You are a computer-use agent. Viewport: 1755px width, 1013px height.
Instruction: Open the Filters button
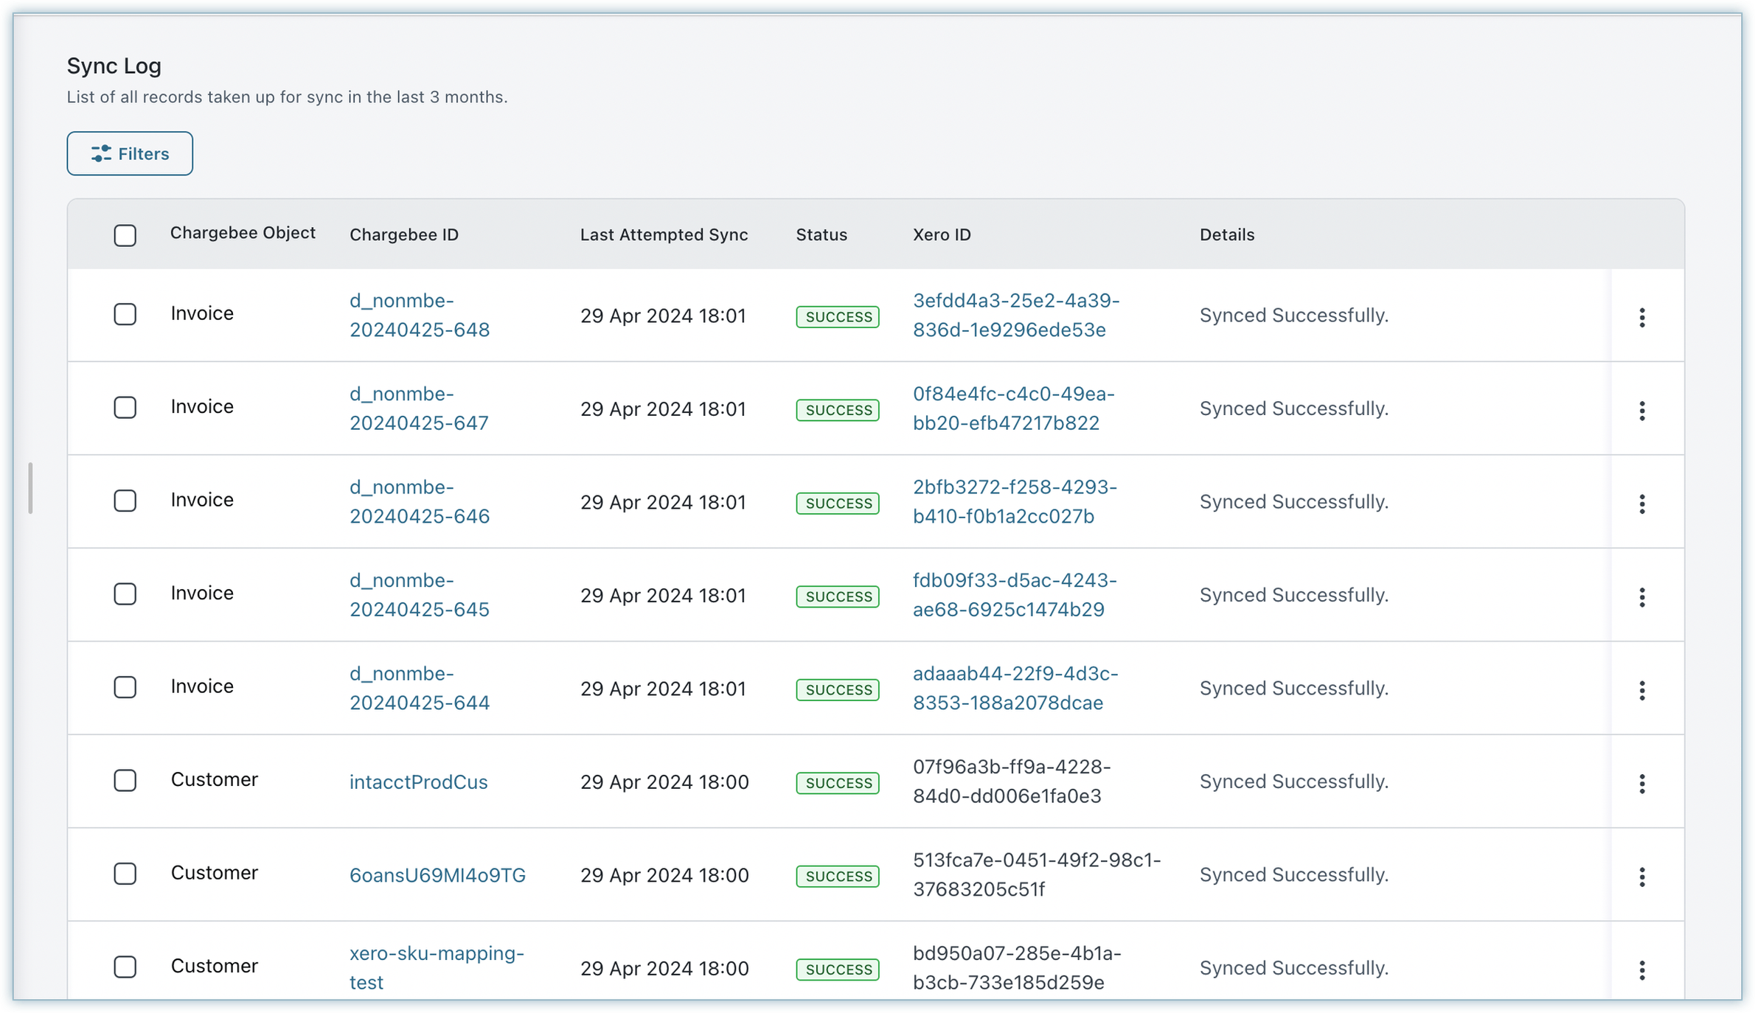tap(130, 153)
